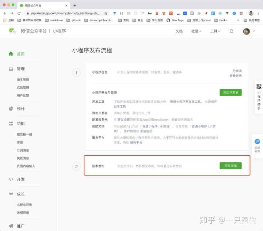
Task: Click the 查看详情 link
Action: [x=236, y=76]
